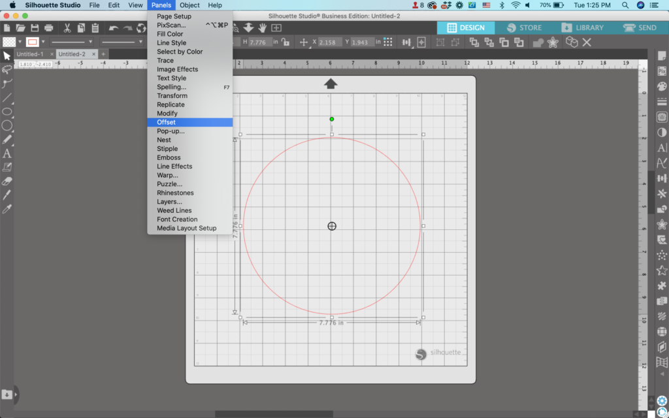This screenshot has width=669, height=418.
Task: Close the Untitled-2 tab
Action: (x=94, y=54)
